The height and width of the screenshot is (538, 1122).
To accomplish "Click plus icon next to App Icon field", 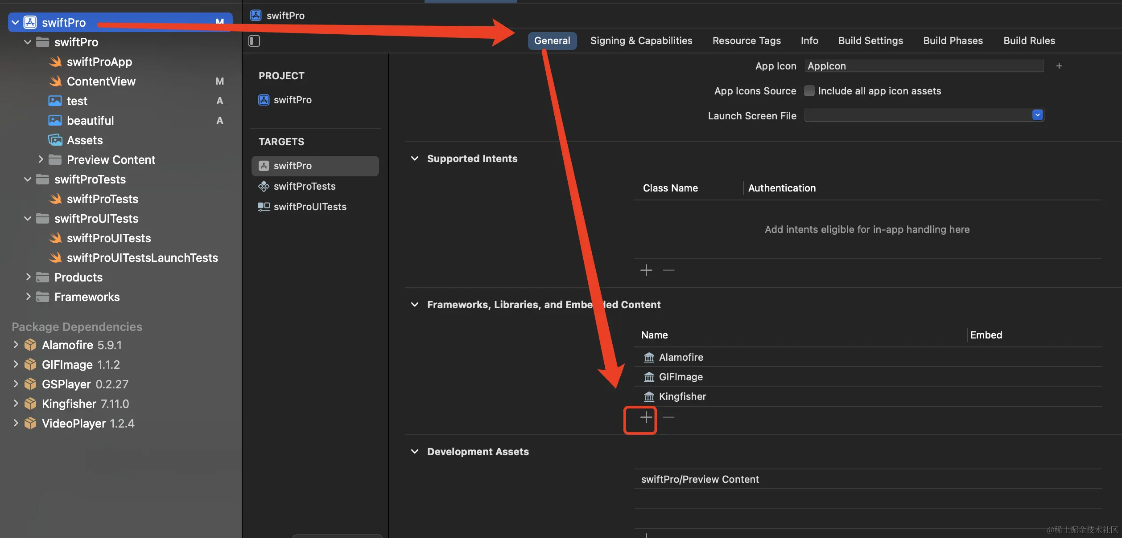I will coord(1059,66).
